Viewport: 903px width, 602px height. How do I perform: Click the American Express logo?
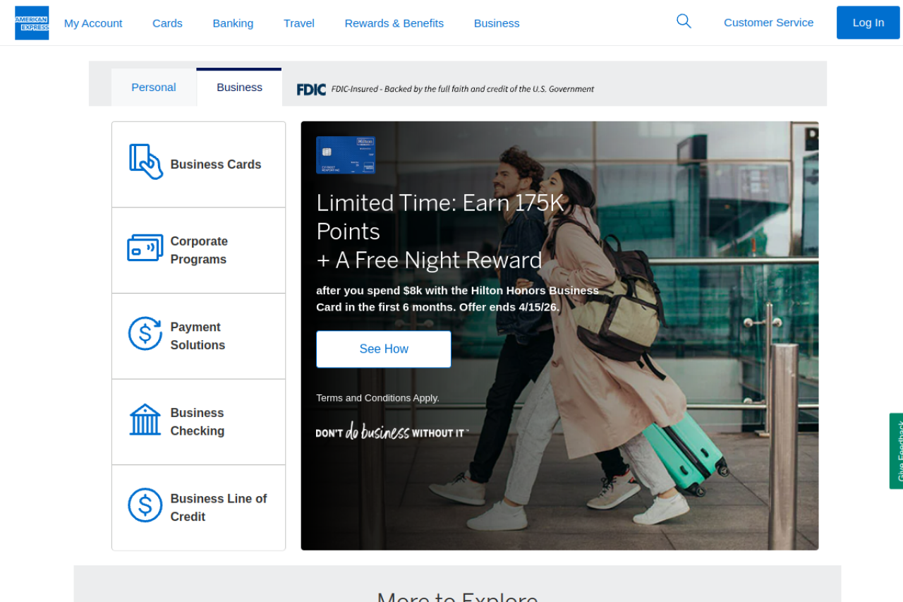tap(32, 23)
